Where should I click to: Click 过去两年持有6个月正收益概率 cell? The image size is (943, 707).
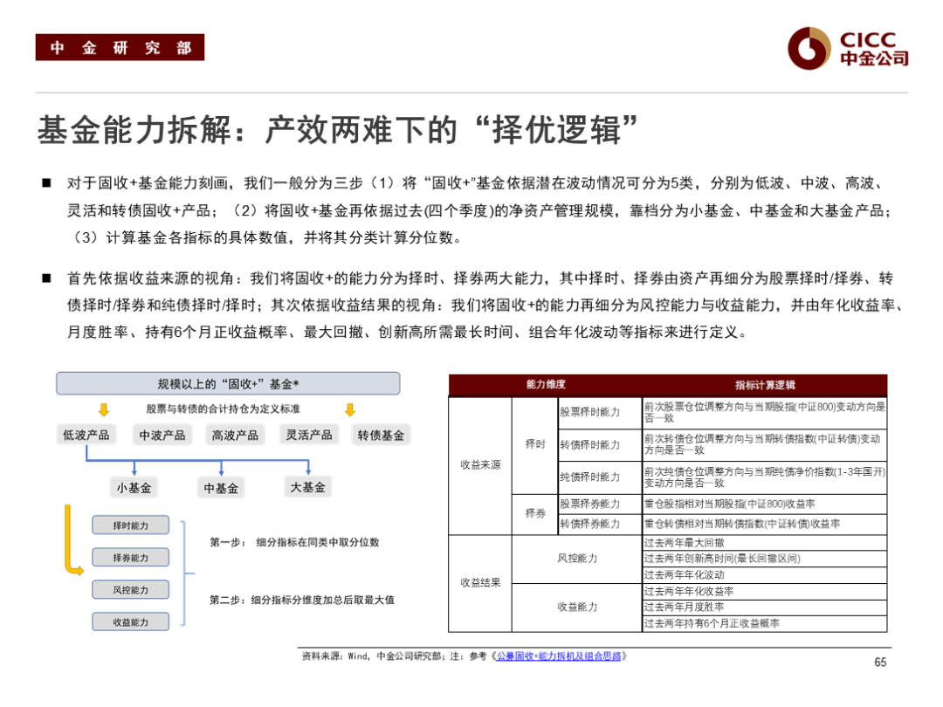pos(764,623)
